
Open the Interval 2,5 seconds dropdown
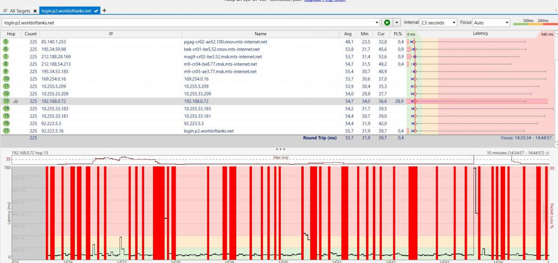(x=438, y=22)
